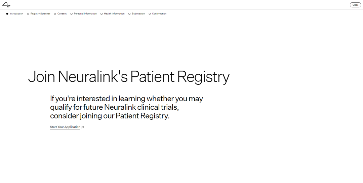Select the Confirmation step circle
The image size is (363, 183).
point(150,14)
